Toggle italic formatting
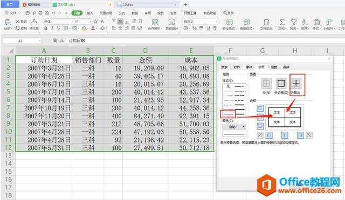The width and height of the screenshot is (345, 200). [52, 28]
